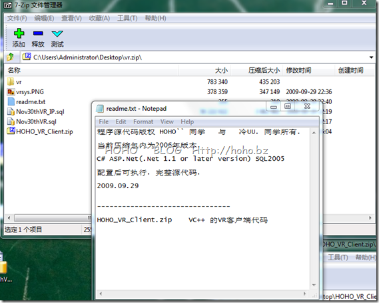Select the vr folder name

click(19, 82)
